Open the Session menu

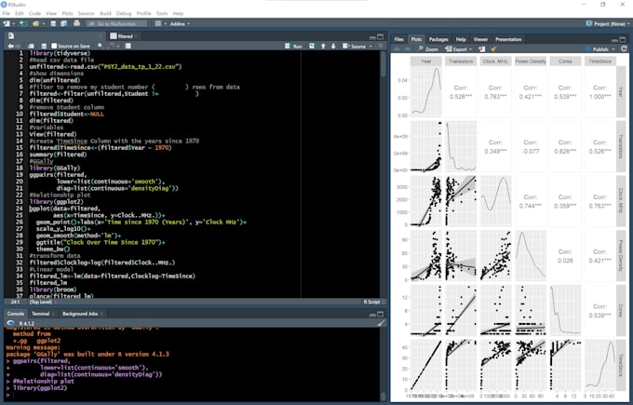(x=86, y=13)
